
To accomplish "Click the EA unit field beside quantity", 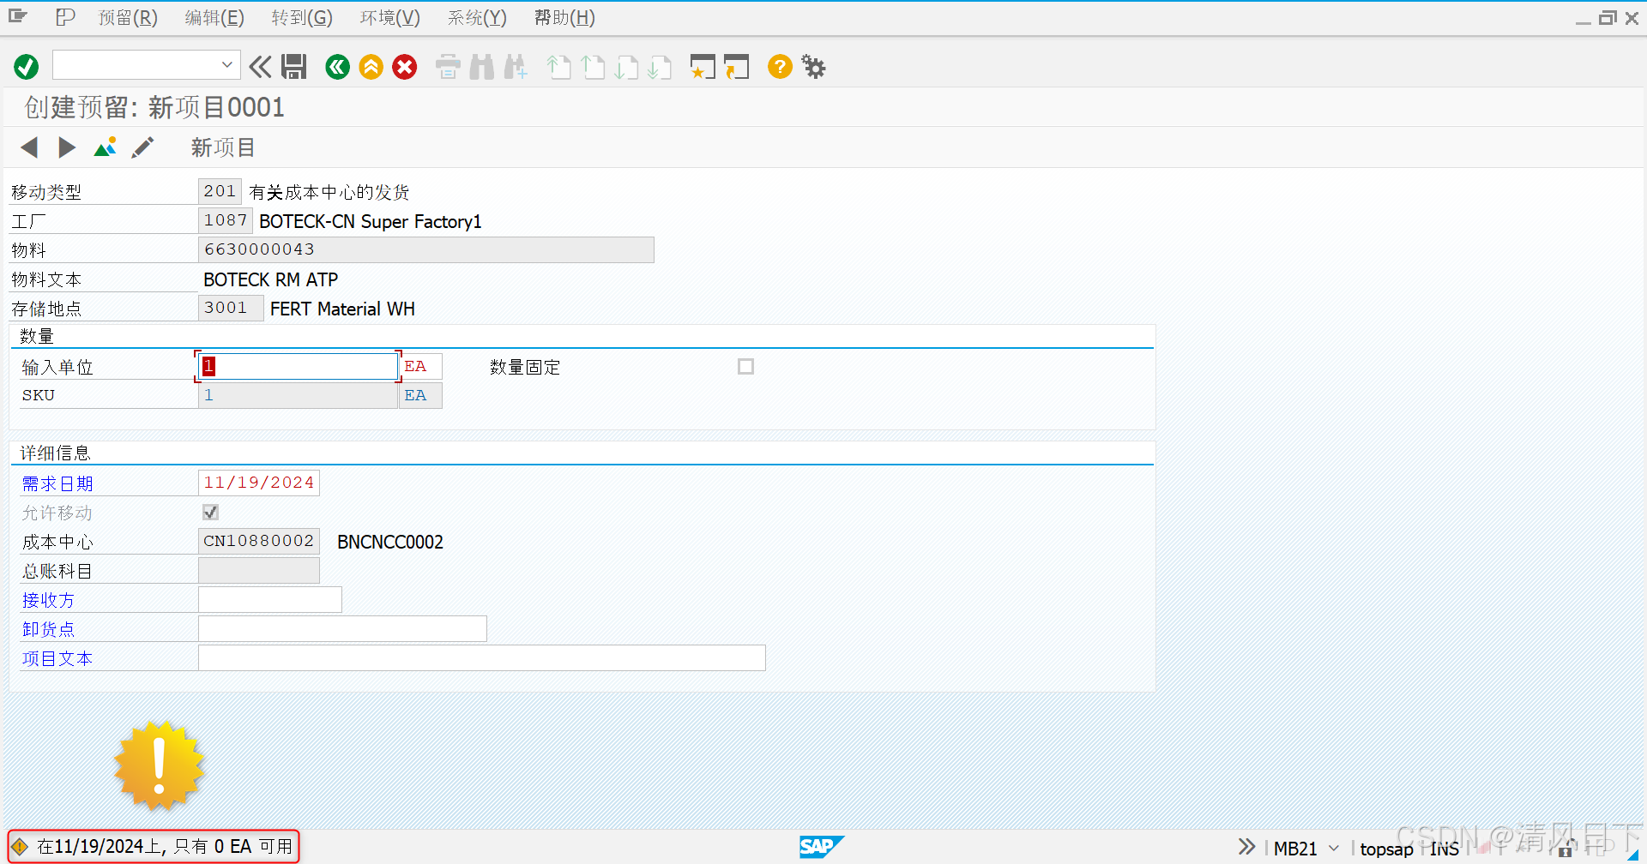I will tap(420, 366).
